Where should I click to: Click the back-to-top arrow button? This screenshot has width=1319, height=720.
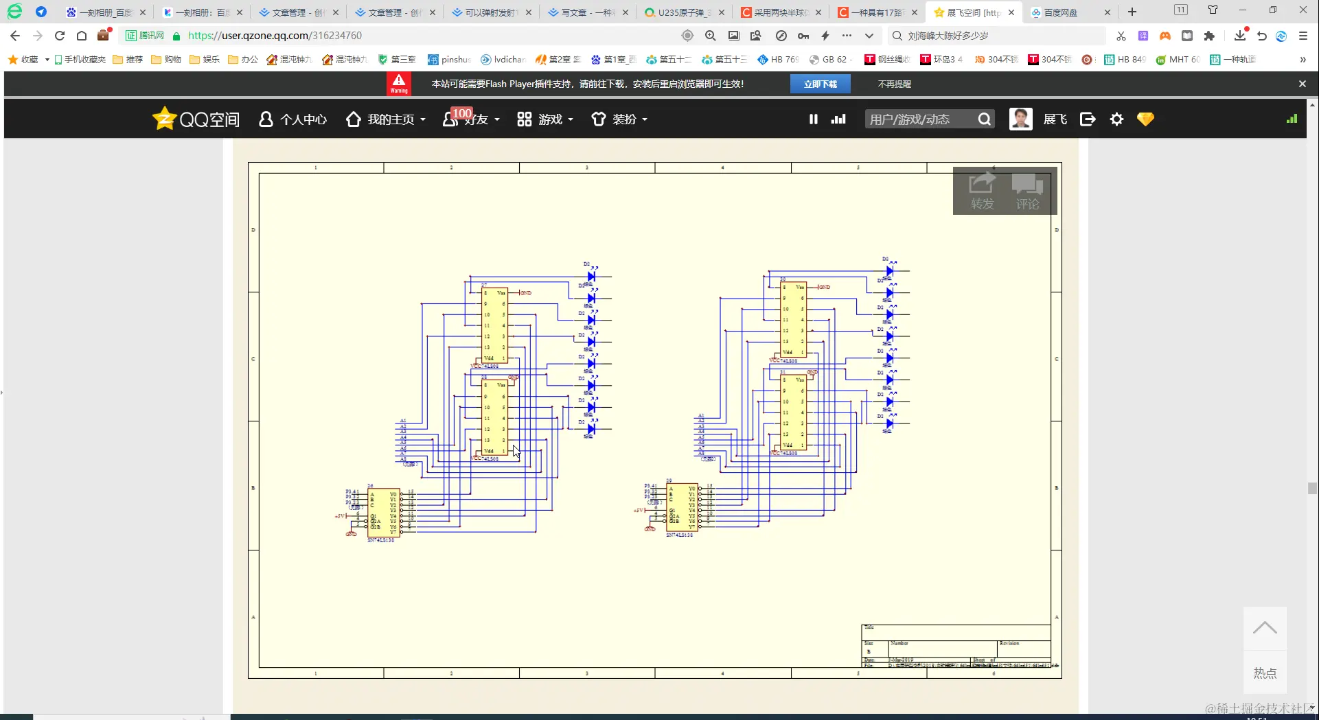click(1265, 628)
